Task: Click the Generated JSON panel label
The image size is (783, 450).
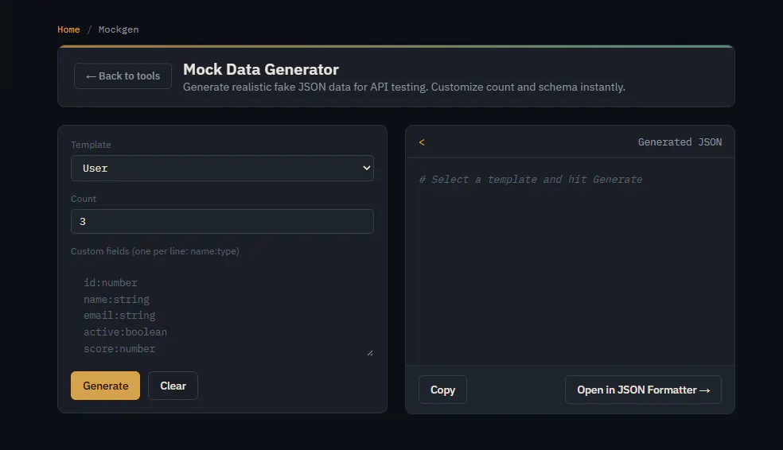Action: (680, 142)
